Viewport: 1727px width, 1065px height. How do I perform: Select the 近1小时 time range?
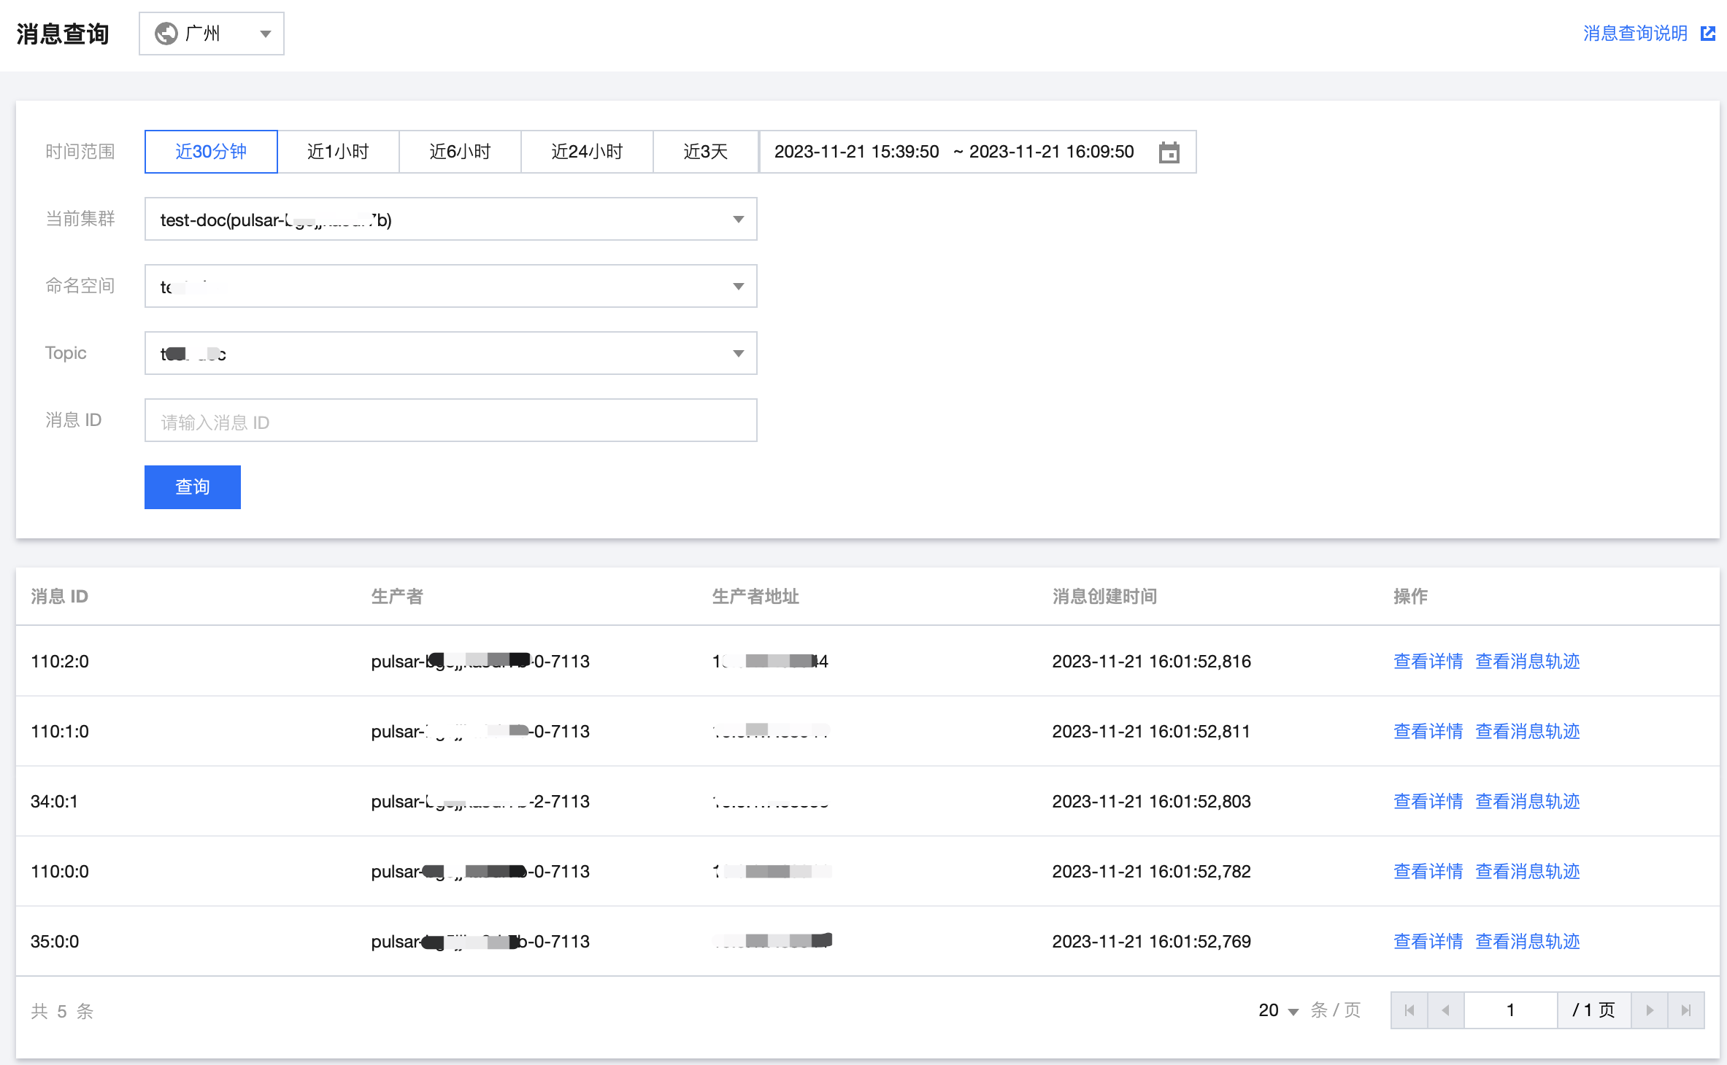point(338,152)
